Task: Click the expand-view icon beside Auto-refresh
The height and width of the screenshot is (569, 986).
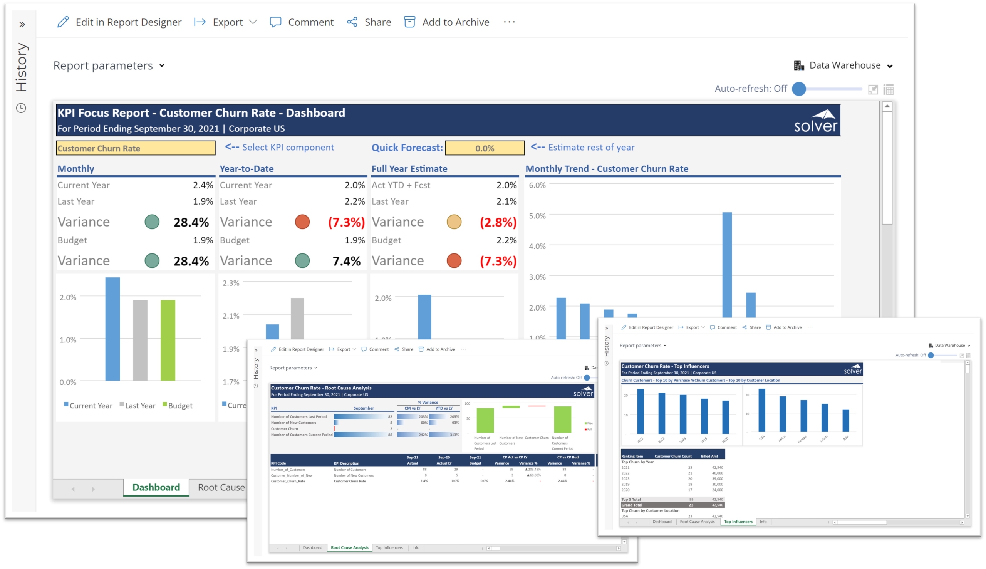Action: [x=873, y=89]
